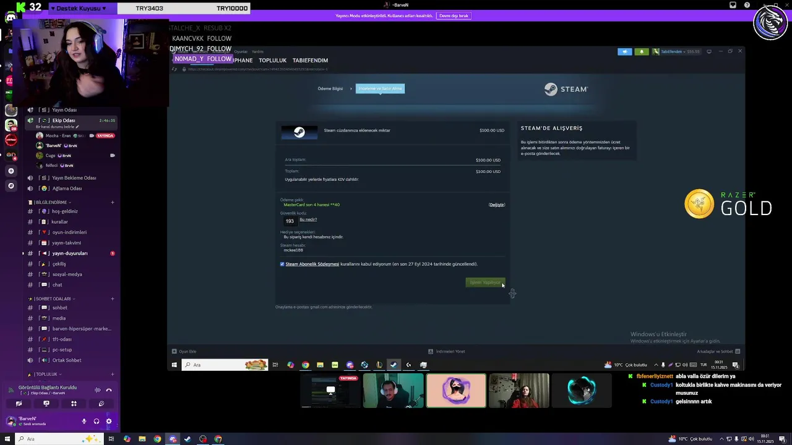
Task: Open TabiEfendim account dropdown in Steam
Action: click(x=676, y=51)
